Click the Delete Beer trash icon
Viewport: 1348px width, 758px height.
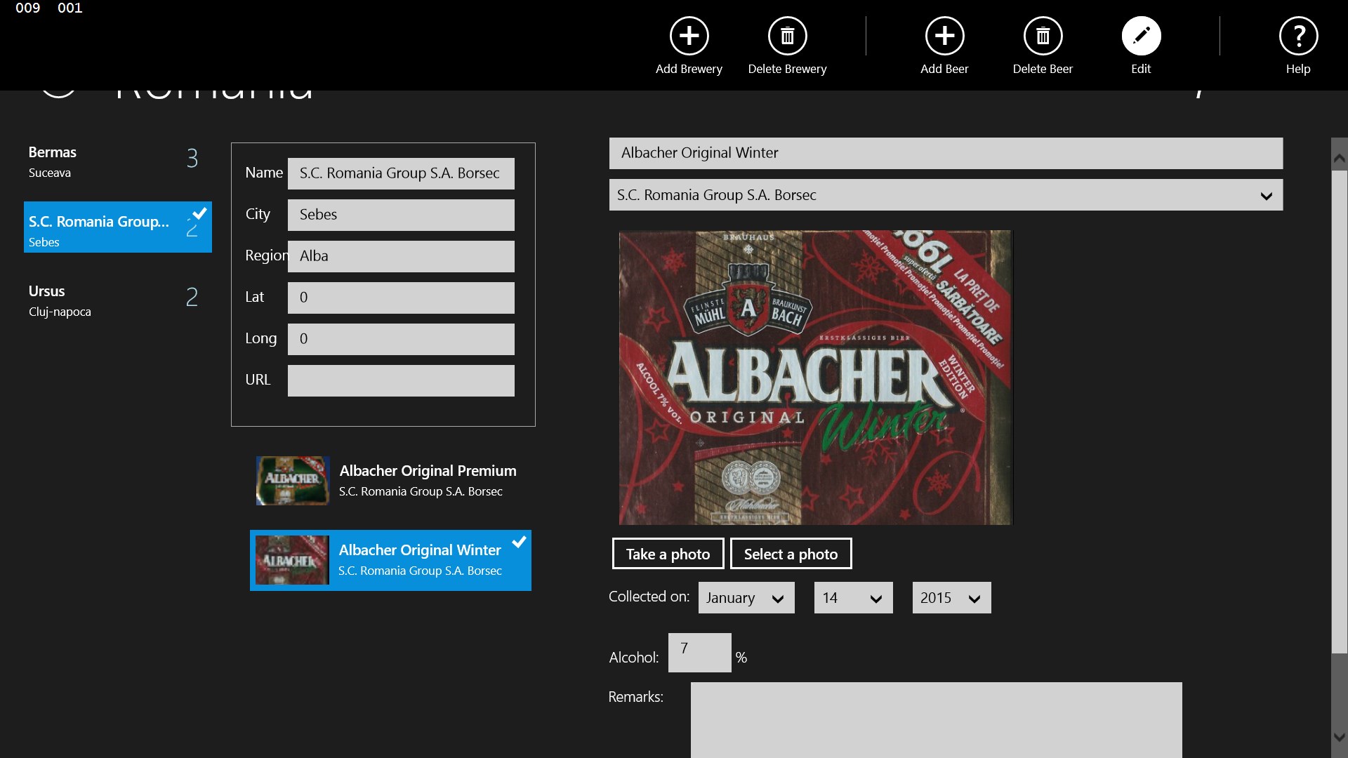click(x=1043, y=36)
